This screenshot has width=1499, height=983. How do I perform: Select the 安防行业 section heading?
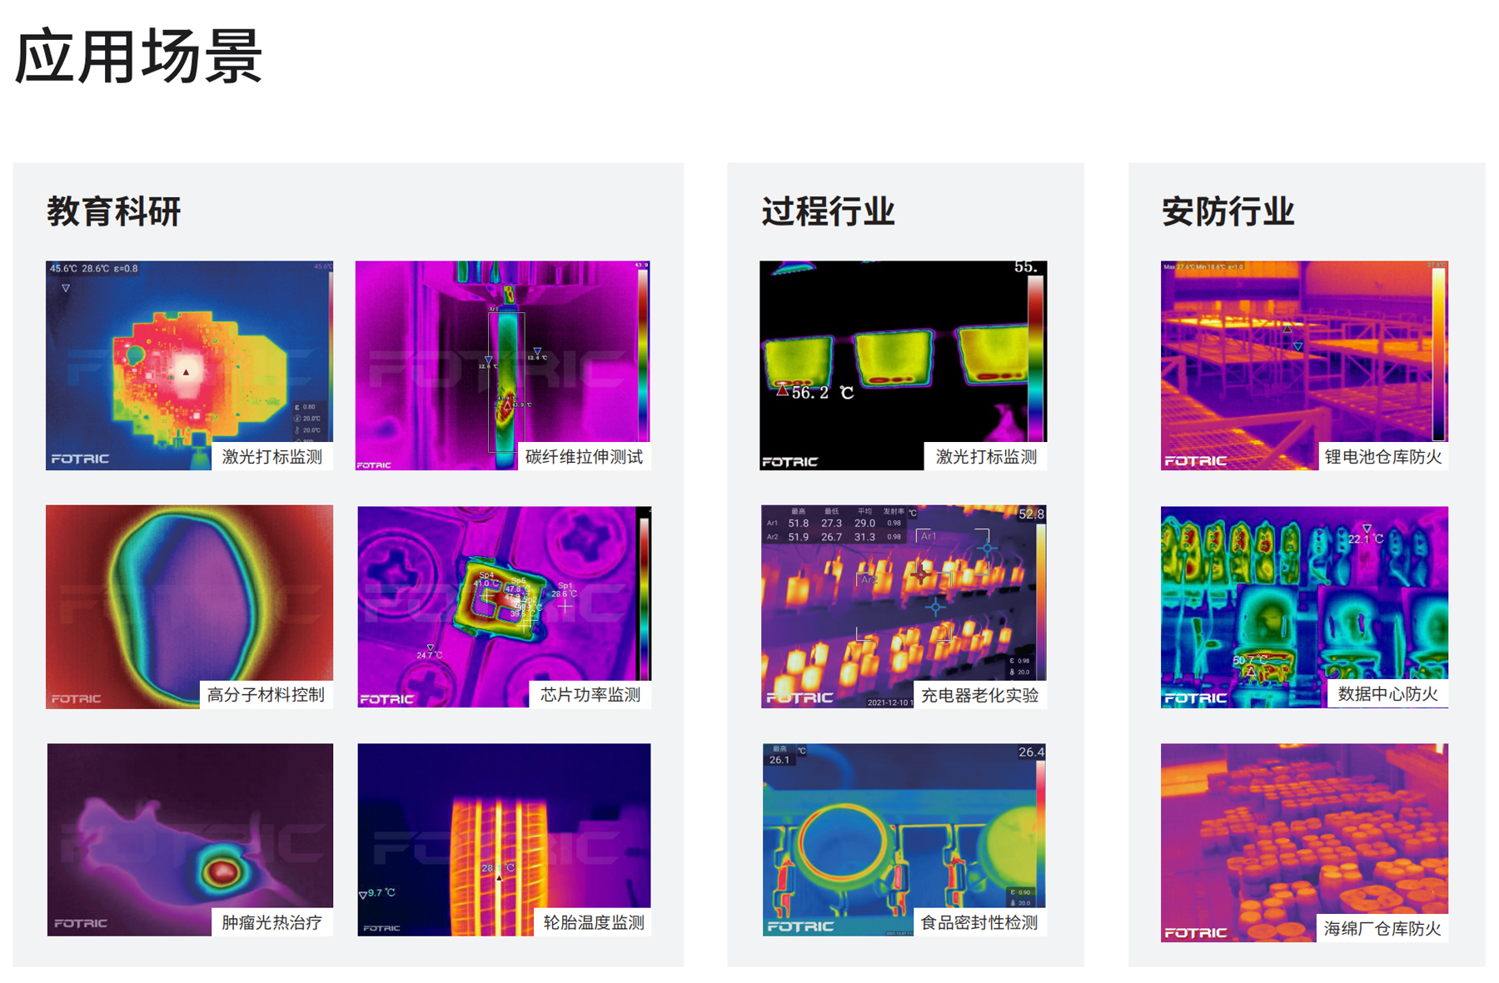(x=1228, y=211)
